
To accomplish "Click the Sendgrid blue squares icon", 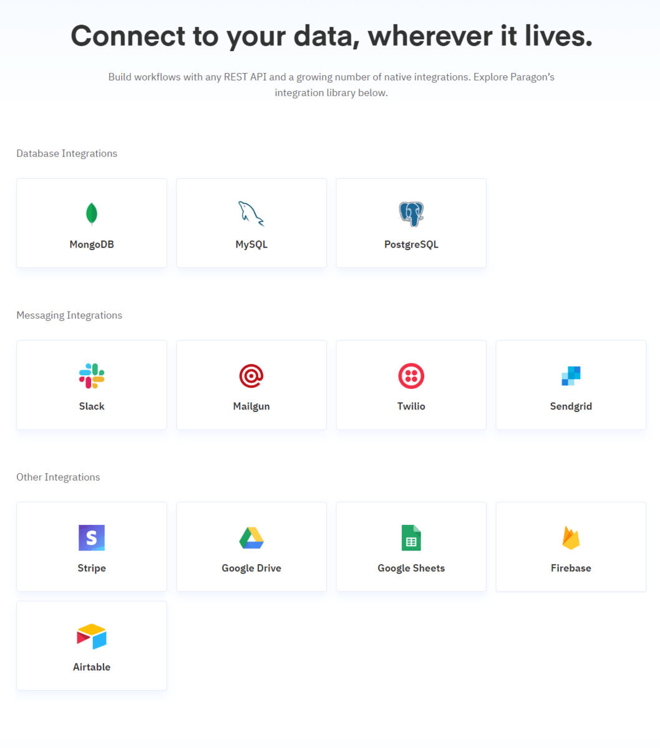I will 571,376.
